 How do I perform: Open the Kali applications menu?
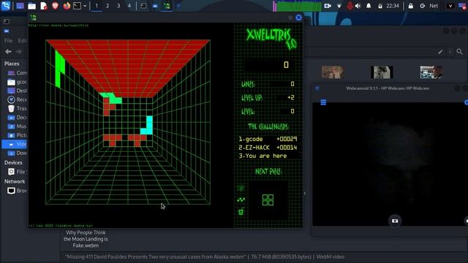6,6
